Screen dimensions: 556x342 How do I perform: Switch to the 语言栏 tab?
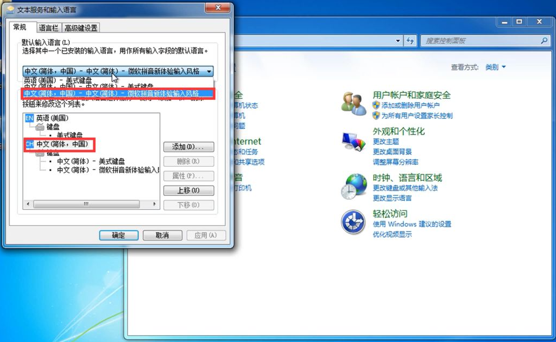48,27
